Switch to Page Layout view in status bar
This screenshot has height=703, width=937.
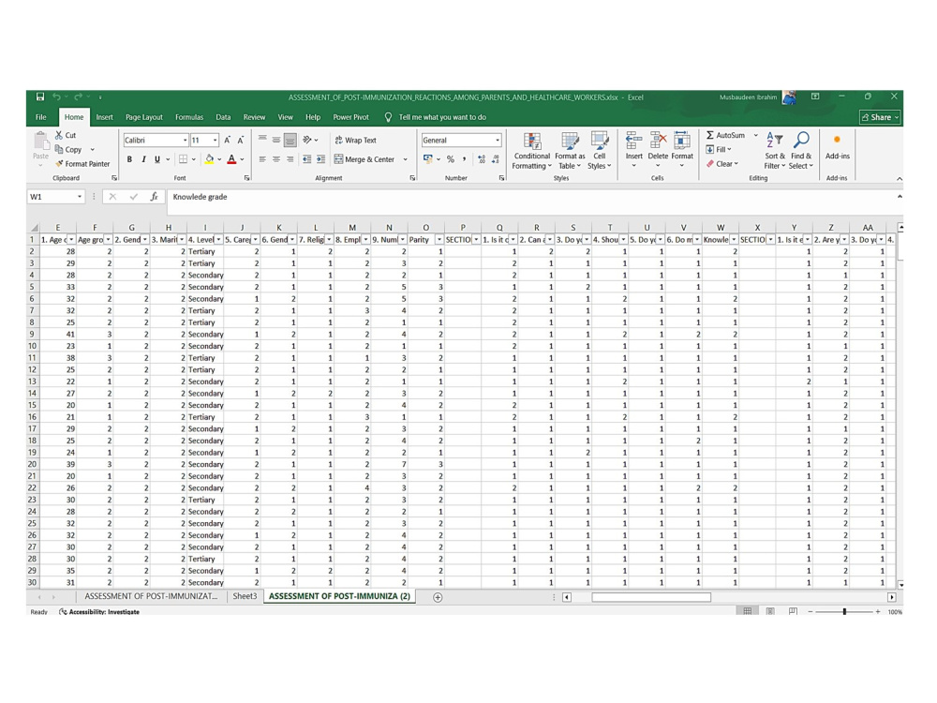point(770,611)
